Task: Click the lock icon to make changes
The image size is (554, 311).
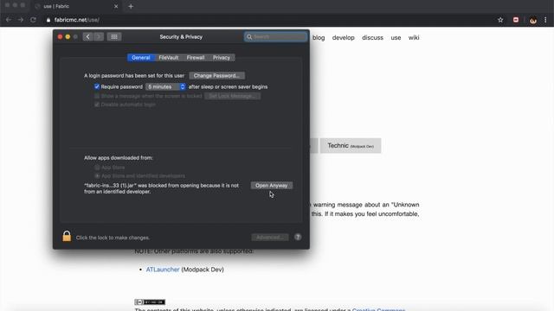Action: (67, 236)
